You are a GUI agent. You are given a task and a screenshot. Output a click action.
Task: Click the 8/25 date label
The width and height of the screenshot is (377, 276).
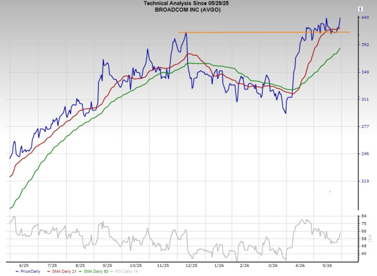80,266
